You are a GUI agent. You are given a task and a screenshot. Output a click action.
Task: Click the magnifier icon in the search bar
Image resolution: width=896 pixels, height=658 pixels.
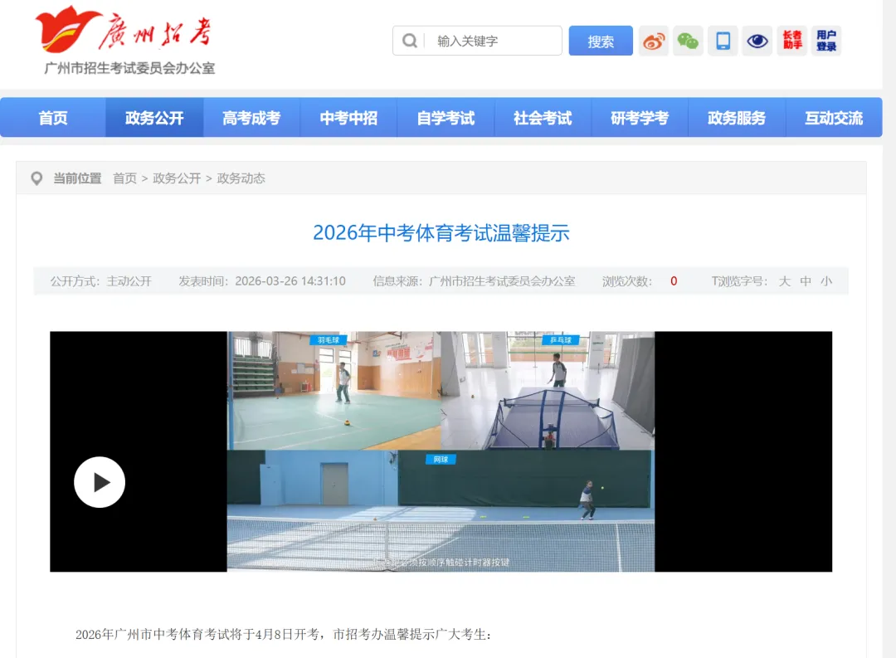(x=410, y=41)
